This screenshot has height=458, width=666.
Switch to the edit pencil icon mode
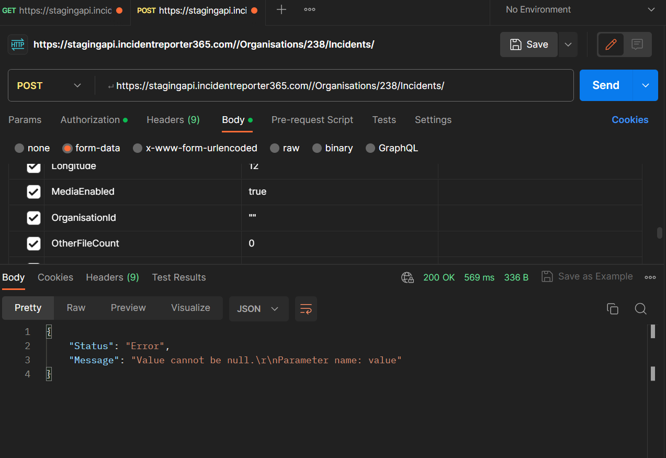(x=611, y=44)
